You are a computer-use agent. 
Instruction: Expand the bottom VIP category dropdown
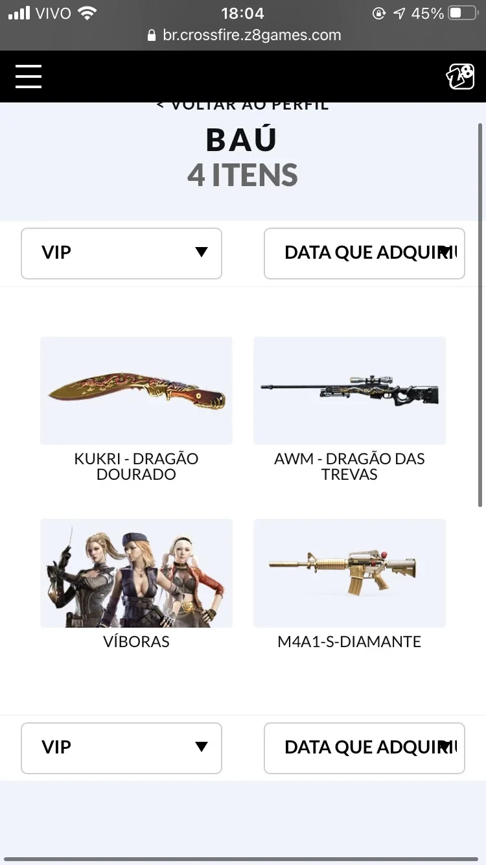point(121,748)
